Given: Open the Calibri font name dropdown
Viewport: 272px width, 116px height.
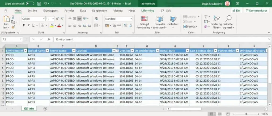Looking at the screenshot, I should click(44, 19).
